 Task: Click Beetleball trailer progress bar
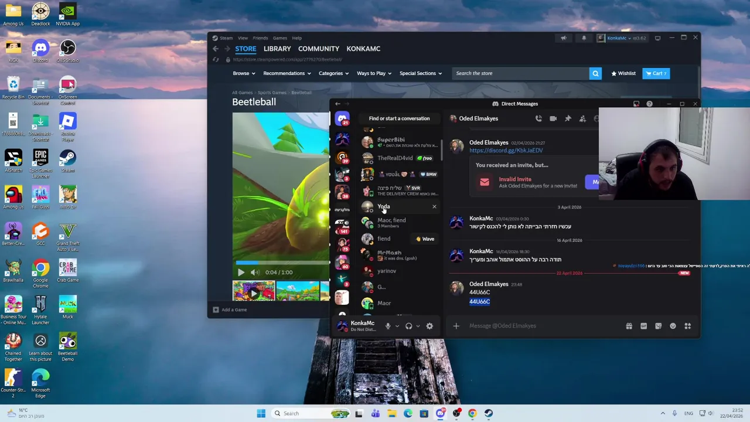281,263
